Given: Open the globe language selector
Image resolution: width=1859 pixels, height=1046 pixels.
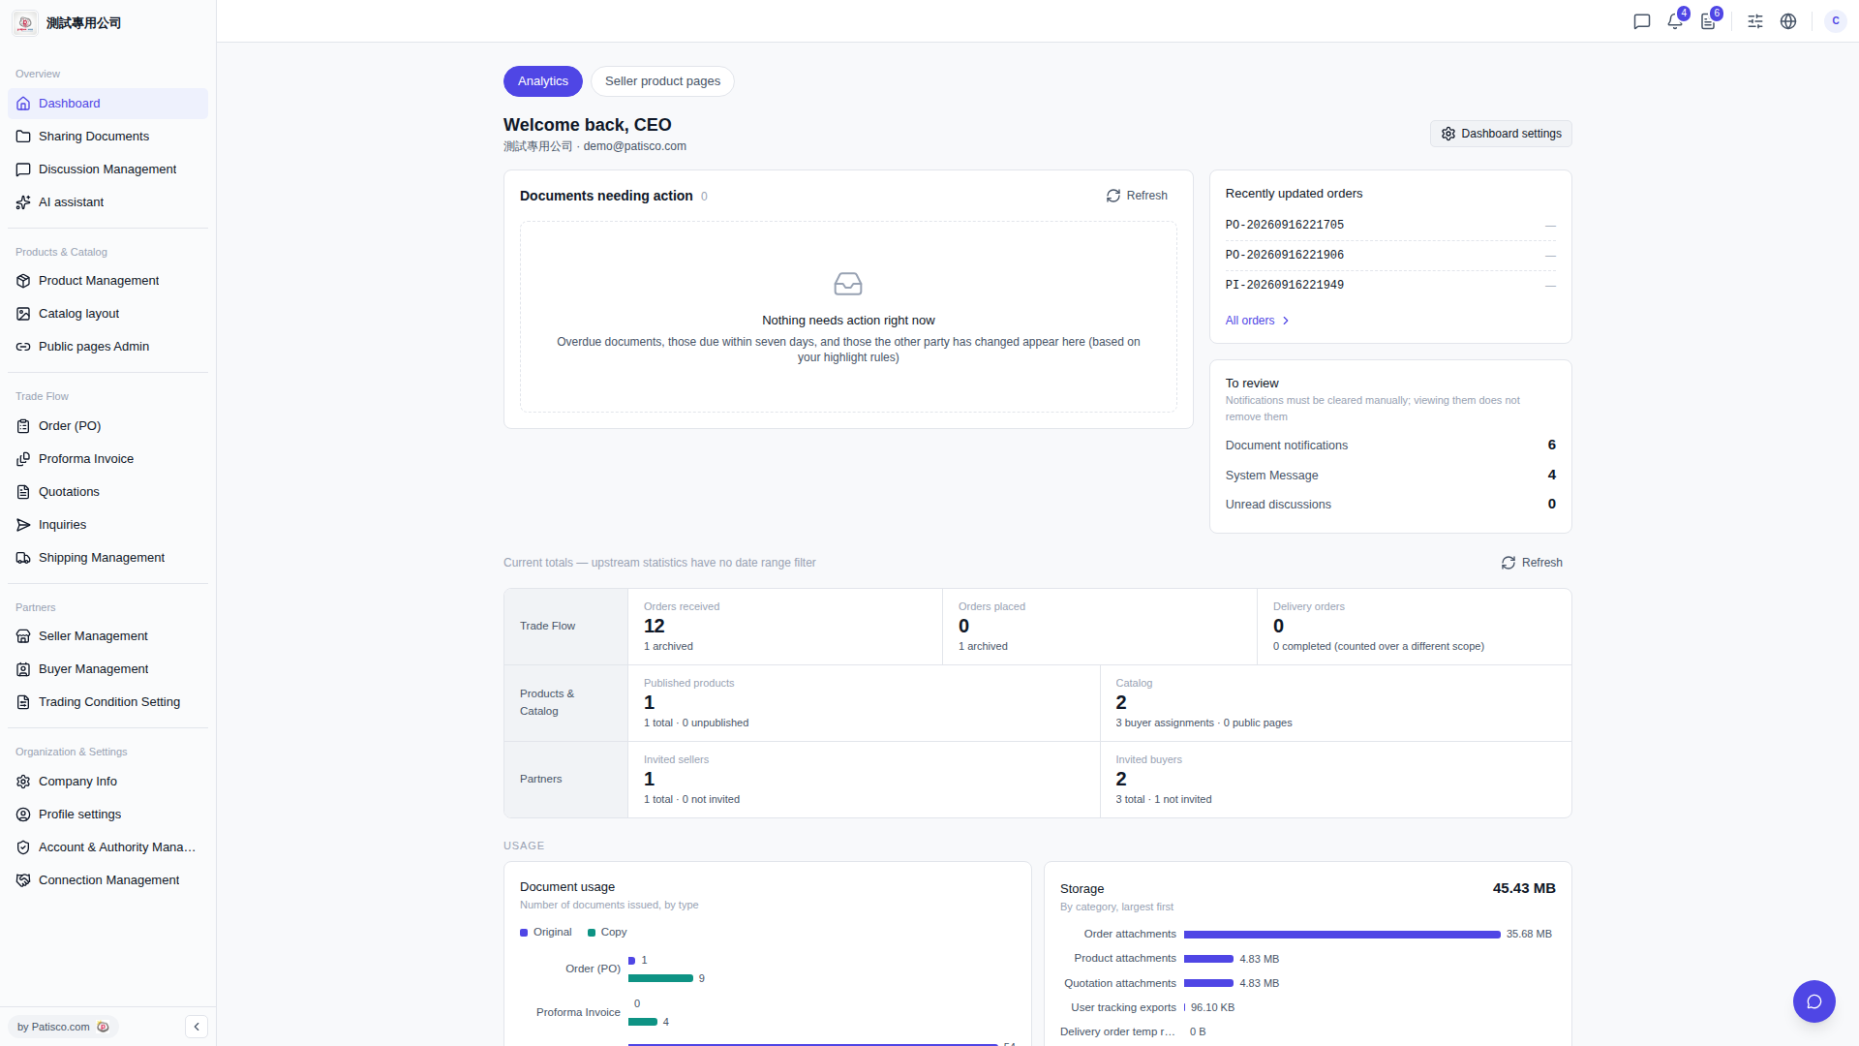Looking at the screenshot, I should coord(1788,21).
